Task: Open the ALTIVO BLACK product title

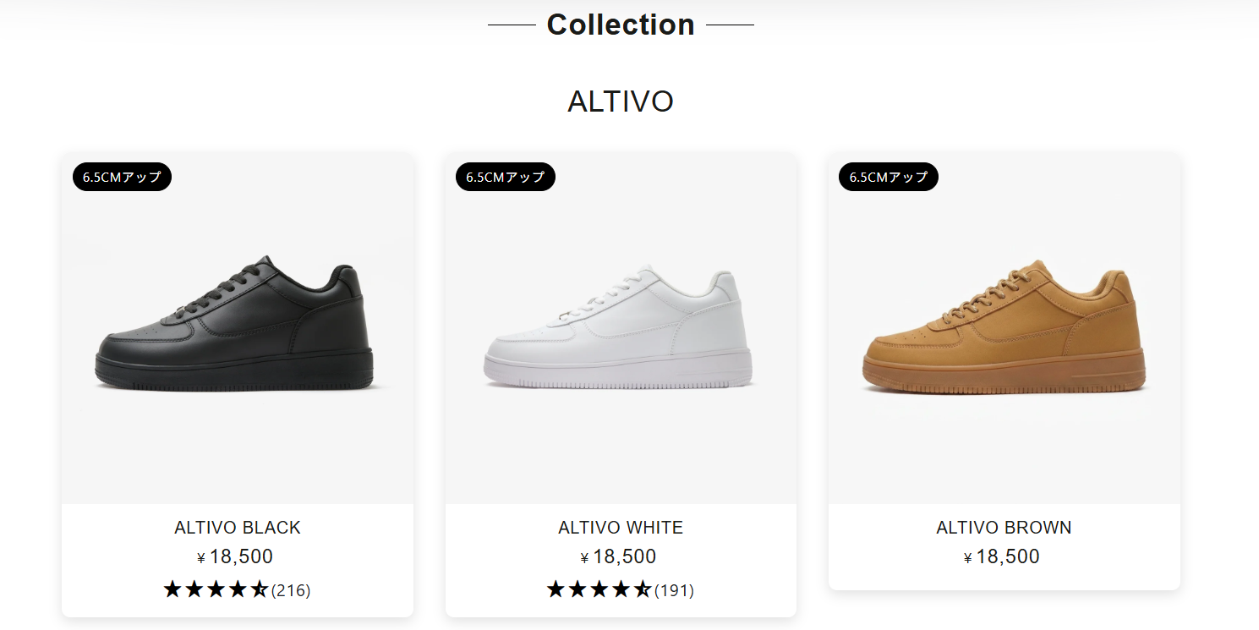Action: (238, 528)
